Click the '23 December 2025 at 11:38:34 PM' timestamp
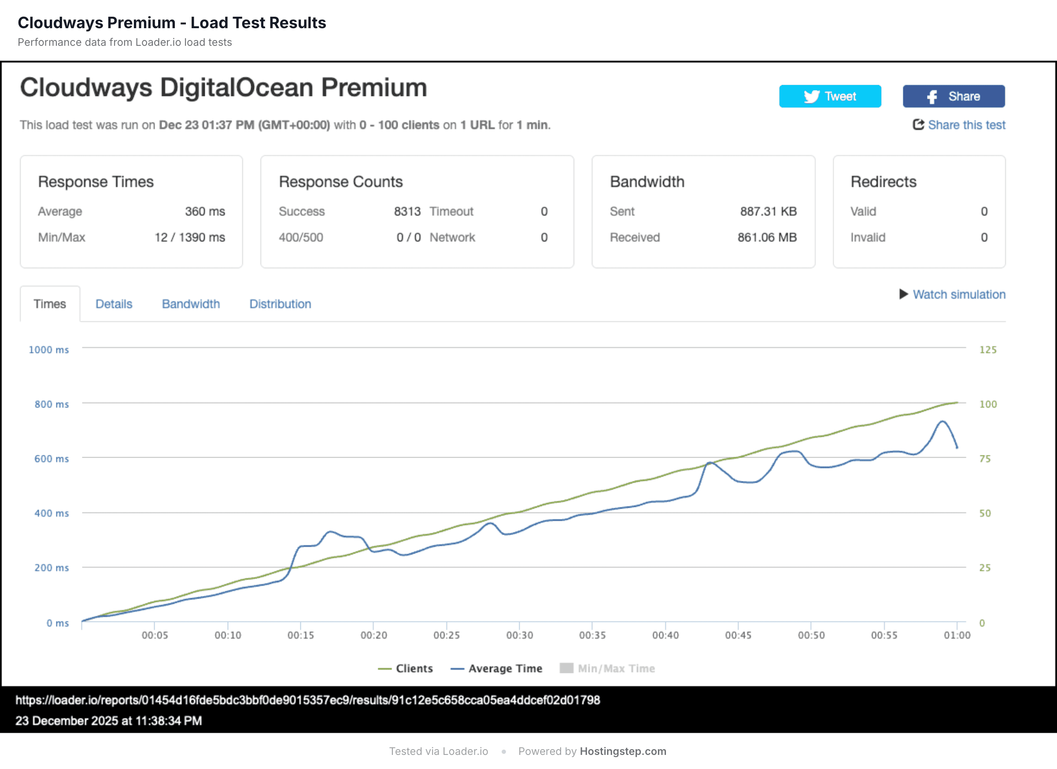The image size is (1057, 769). [x=109, y=721]
